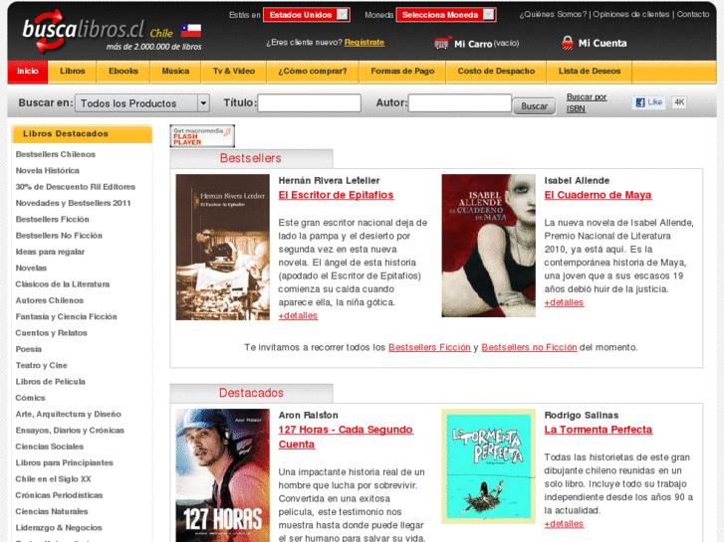Open El Escritor de Epitafios title link

337,195
